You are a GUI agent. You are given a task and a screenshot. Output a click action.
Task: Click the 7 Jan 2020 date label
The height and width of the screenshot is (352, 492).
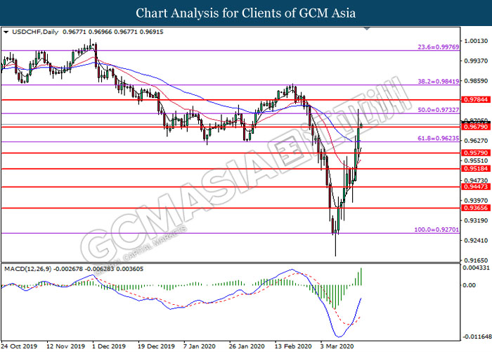[x=199, y=346]
